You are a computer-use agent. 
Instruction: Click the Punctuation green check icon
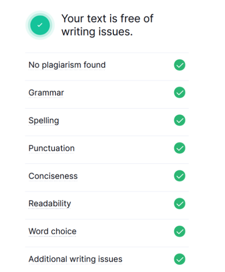pyautogui.click(x=180, y=148)
